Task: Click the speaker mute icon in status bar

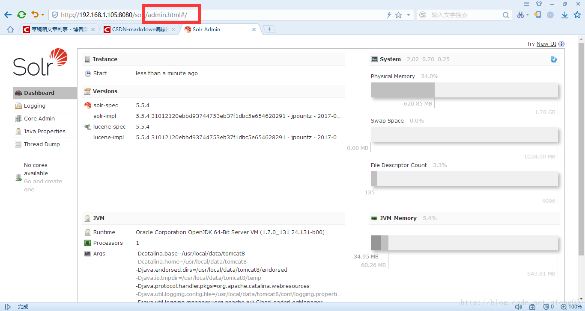Action: 518,307
